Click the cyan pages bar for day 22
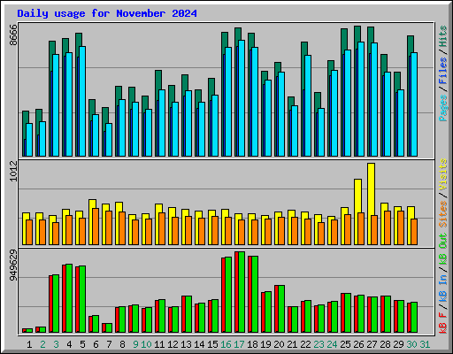 308,105
